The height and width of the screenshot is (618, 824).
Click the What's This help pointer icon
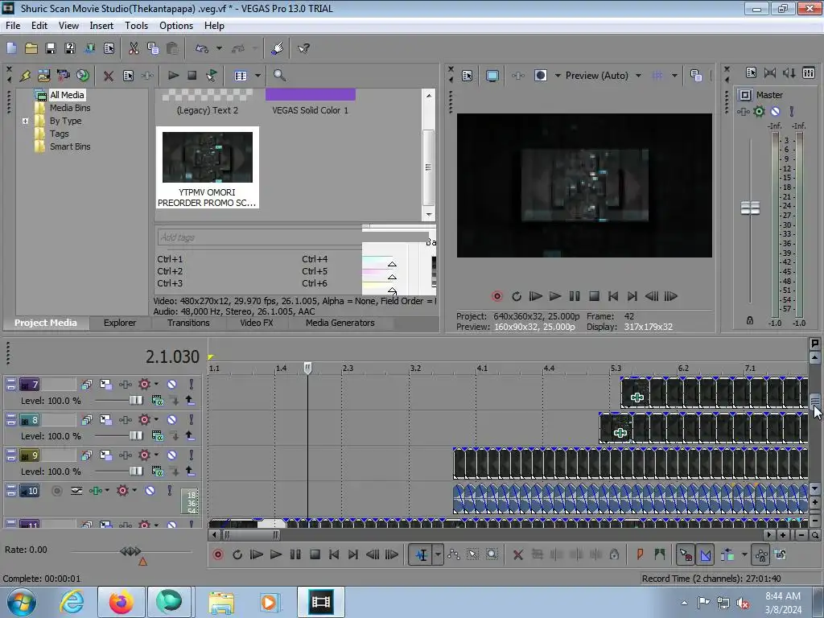(x=303, y=48)
